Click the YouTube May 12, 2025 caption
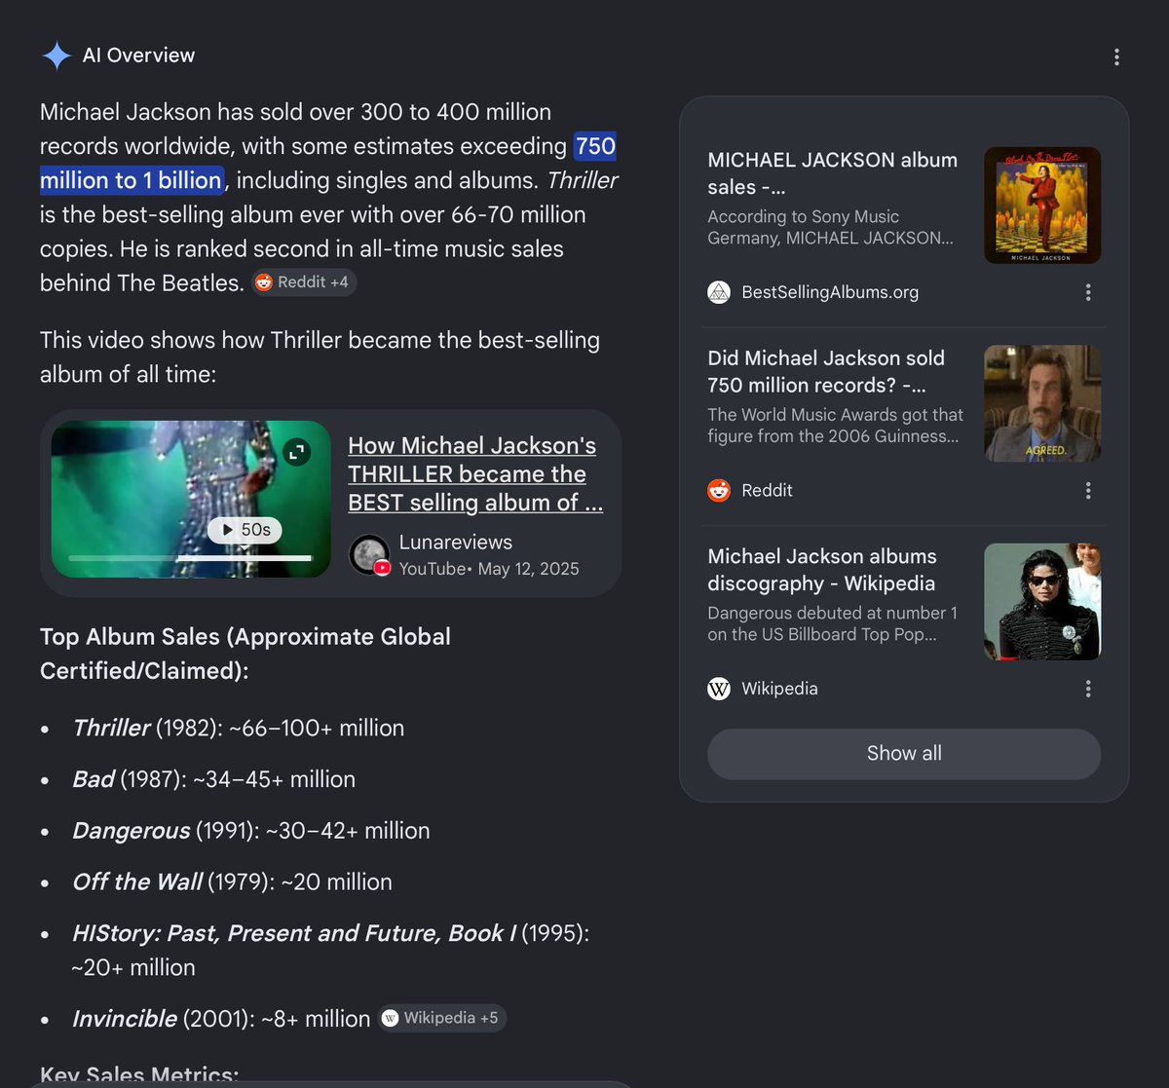The width and height of the screenshot is (1169, 1088). pos(489,569)
